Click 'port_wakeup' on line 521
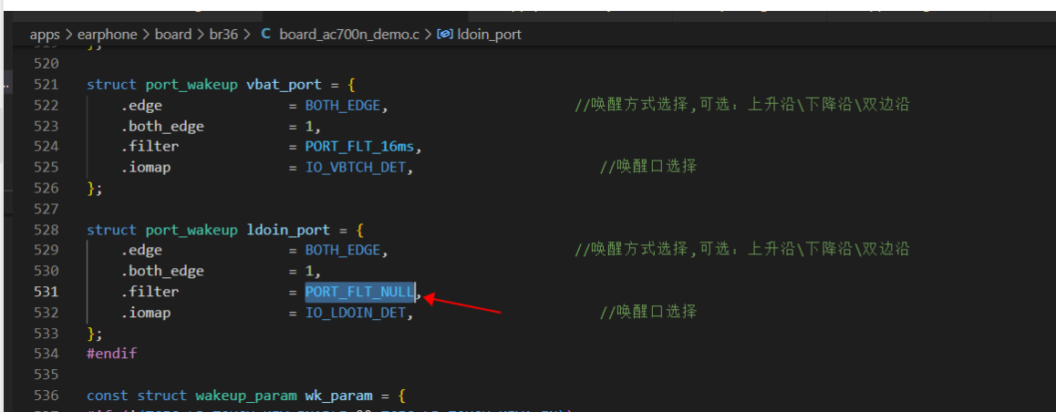This screenshot has width=1056, height=412. point(192,85)
